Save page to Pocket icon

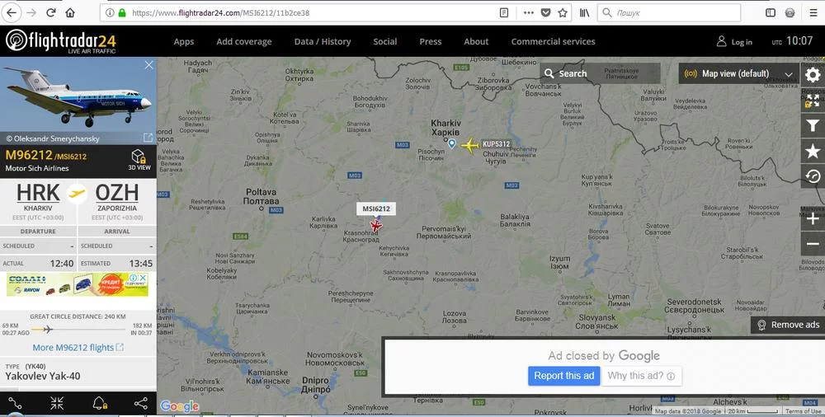545,12
